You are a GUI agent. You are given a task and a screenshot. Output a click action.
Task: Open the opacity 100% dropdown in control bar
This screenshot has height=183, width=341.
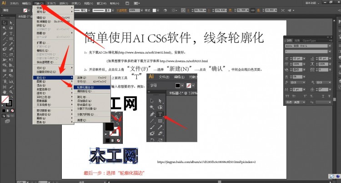[142, 10]
